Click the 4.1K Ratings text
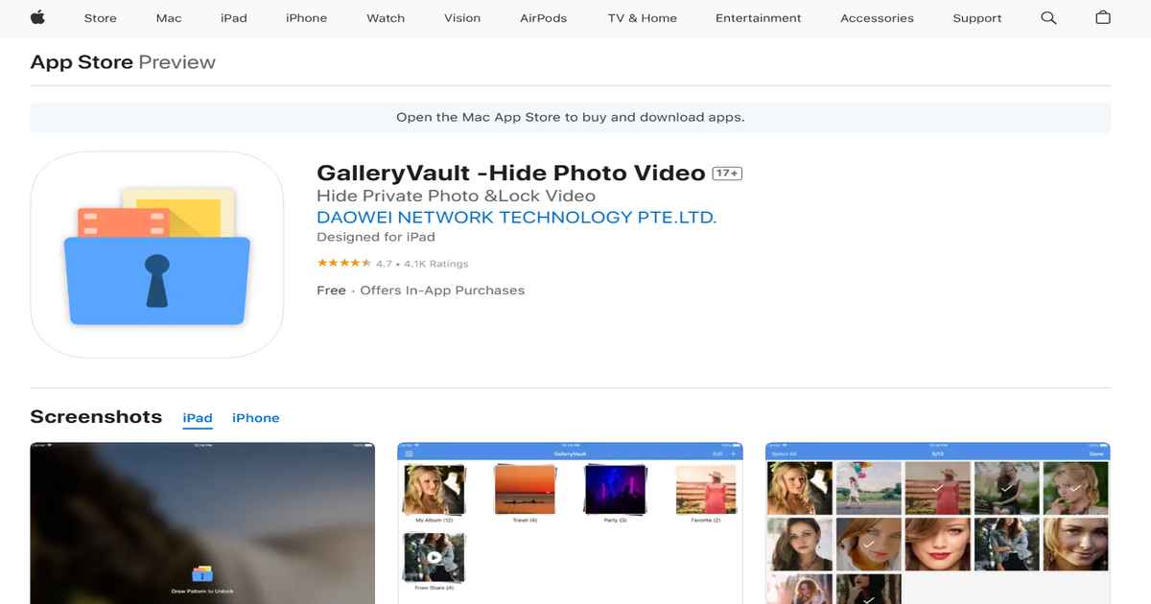Viewport: 1151px width, 604px height. point(435,264)
